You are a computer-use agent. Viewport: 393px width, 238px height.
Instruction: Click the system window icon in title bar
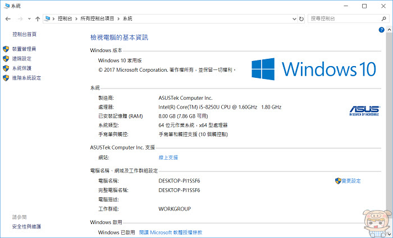click(x=7, y=6)
